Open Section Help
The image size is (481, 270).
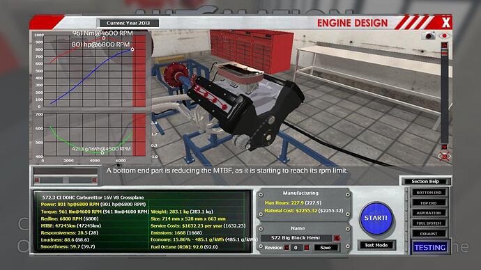click(425, 182)
